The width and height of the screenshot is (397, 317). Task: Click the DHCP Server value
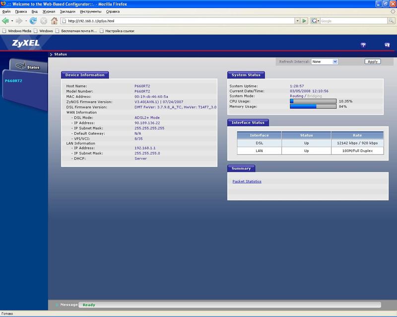click(x=140, y=158)
